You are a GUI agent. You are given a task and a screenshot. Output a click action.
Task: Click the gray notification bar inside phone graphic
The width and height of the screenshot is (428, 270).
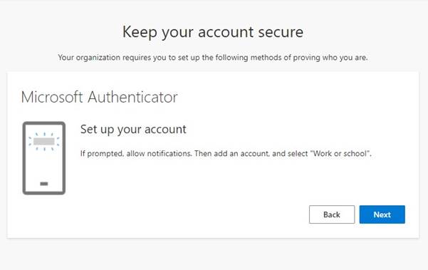(44, 142)
